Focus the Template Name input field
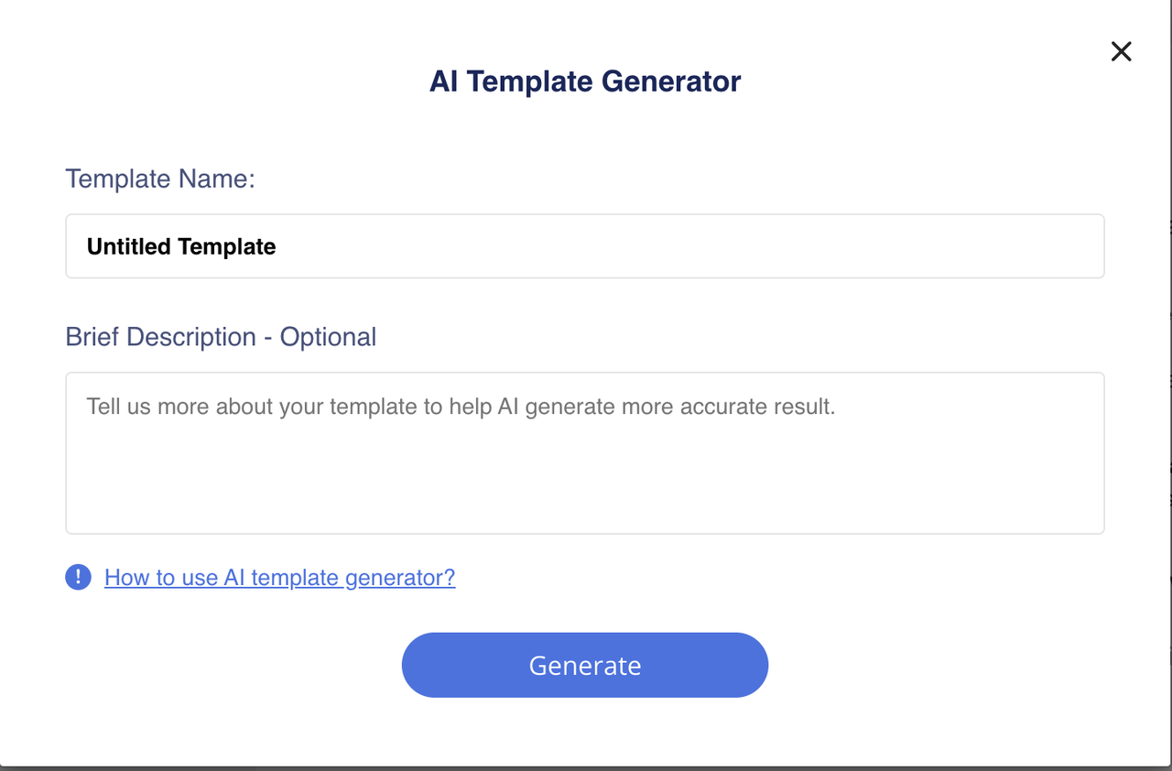The image size is (1172, 771). [x=585, y=246]
